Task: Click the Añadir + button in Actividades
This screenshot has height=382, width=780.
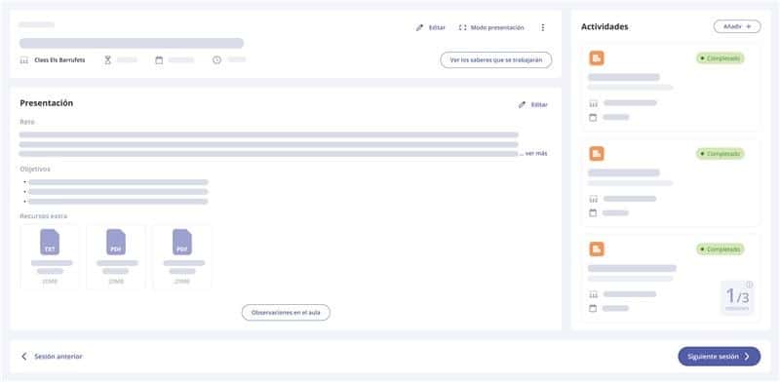Action: [737, 26]
